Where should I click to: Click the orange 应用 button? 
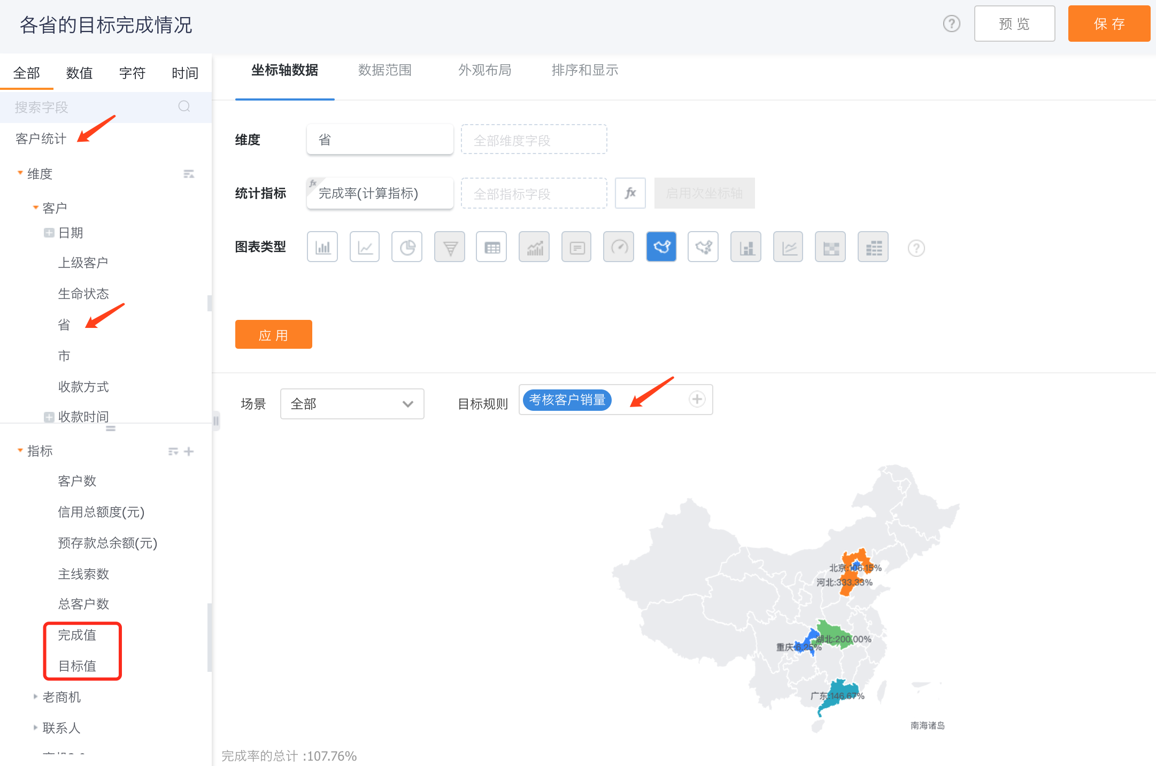273,335
